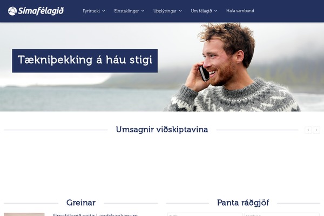Open the Landsbankanum article link
The width and height of the screenshot is (324, 216).
95,215
